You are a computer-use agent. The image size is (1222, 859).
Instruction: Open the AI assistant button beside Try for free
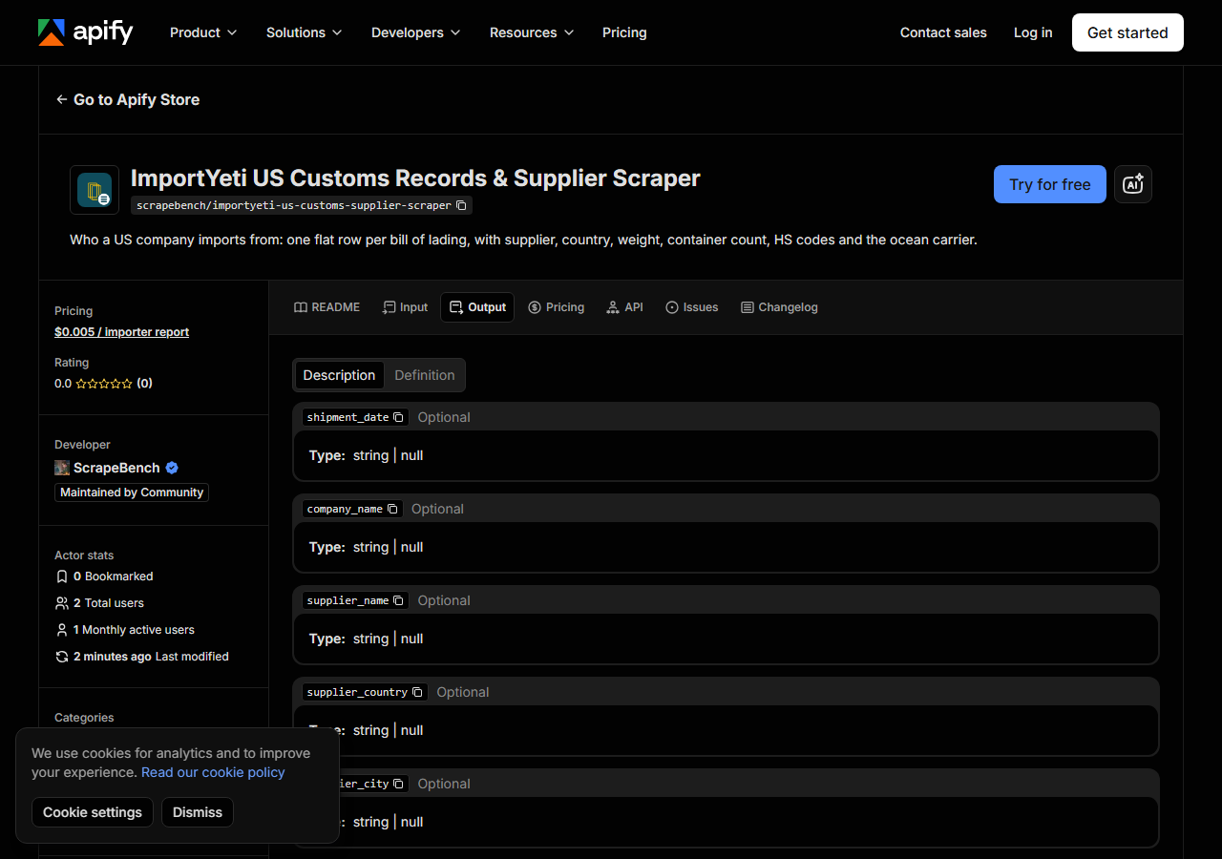pyautogui.click(x=1133, y=184)
